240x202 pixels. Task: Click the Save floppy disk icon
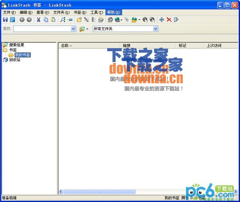[5, 20]
